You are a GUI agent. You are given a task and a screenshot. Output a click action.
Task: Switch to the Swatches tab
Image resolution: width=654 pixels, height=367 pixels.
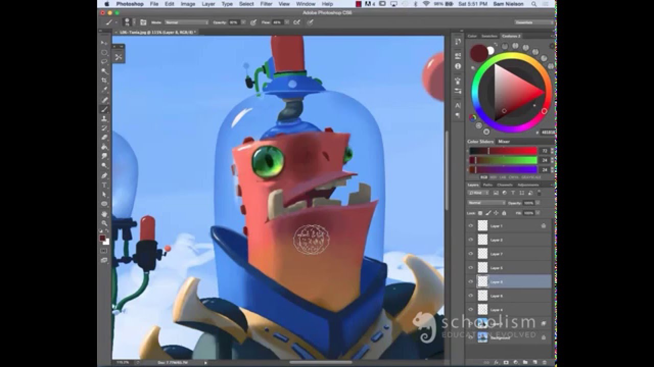point(489,36)
